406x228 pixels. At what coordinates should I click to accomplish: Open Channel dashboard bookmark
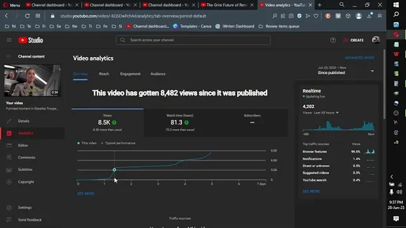click(148, 26)
